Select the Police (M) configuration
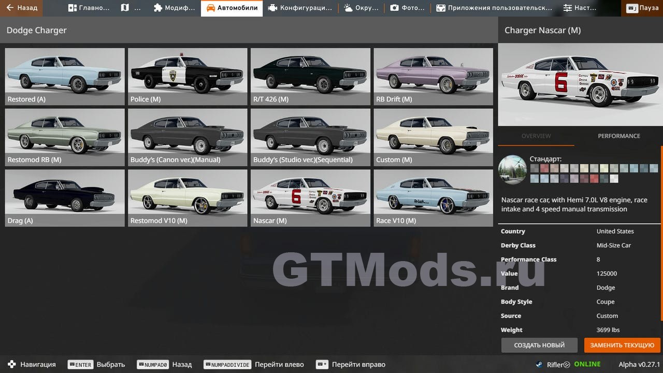This screenshot has width=663, height=373. pos(188,77)
